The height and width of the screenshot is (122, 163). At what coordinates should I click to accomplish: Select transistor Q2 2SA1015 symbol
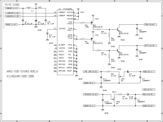(92, 23)
